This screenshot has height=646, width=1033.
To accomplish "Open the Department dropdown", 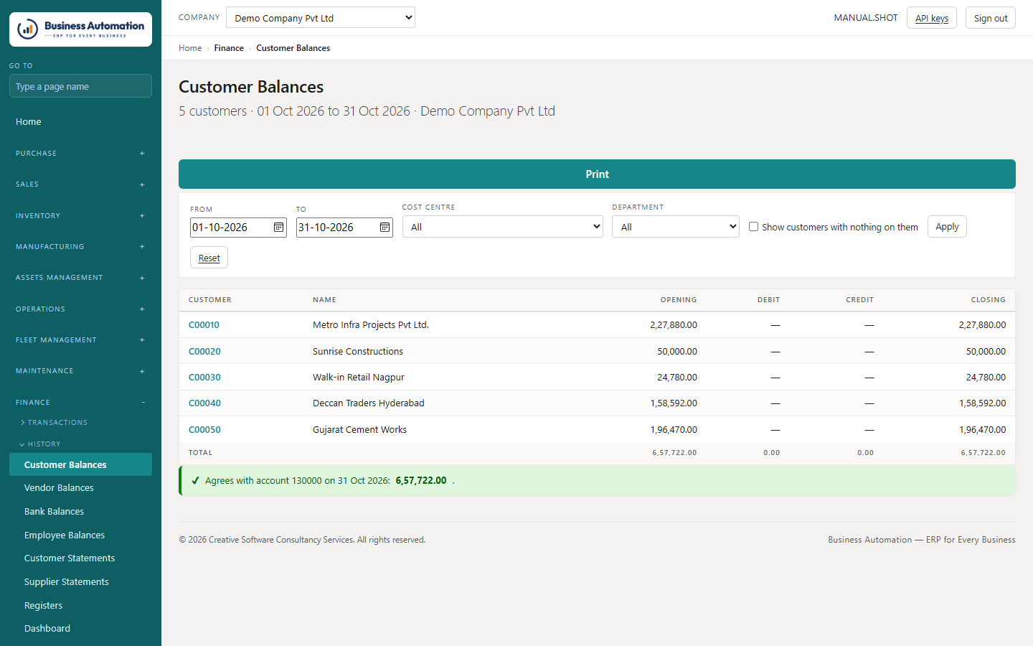I will click(x=676, y=227).
